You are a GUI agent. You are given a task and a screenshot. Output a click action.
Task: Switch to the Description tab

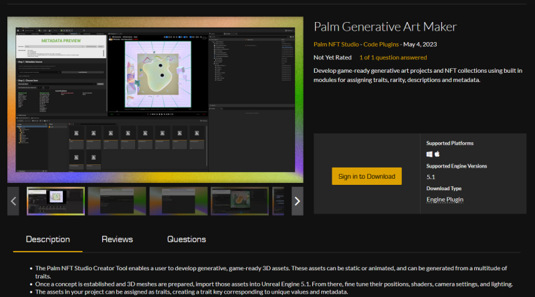pos(47,240)
